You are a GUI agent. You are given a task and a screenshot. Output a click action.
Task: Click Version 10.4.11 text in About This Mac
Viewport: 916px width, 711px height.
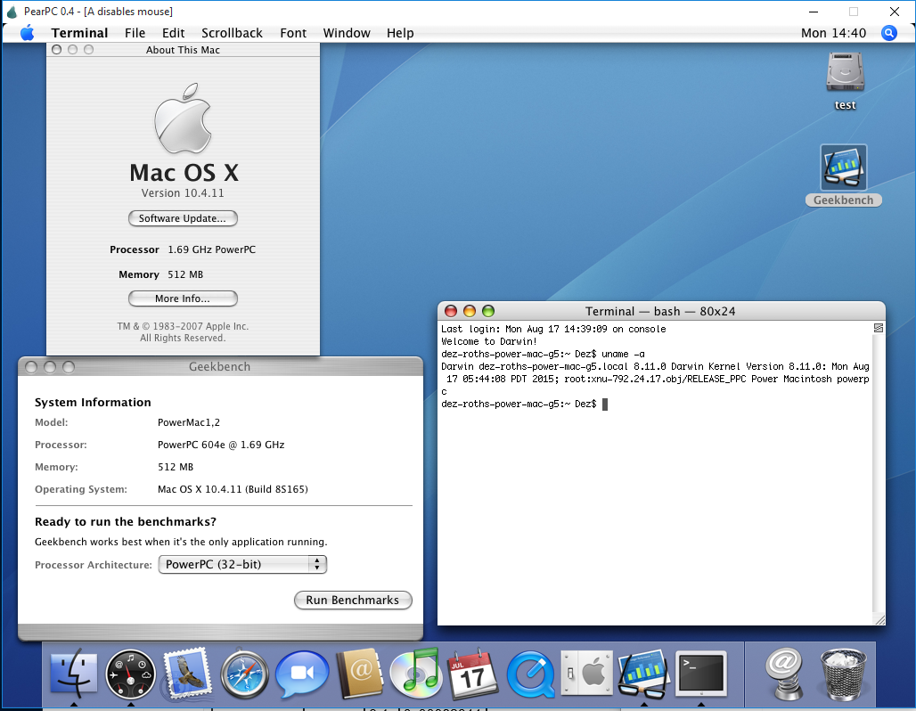tap(183, 192)
